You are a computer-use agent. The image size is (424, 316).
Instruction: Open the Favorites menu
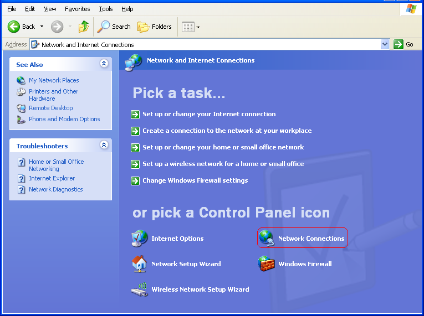coord(78,9)
